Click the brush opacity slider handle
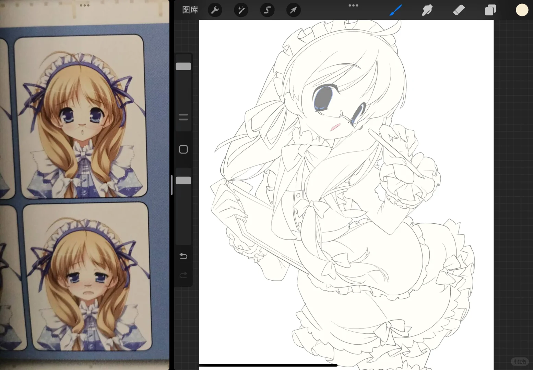Screen dimensions: 533x370 [x=183, y=181]
